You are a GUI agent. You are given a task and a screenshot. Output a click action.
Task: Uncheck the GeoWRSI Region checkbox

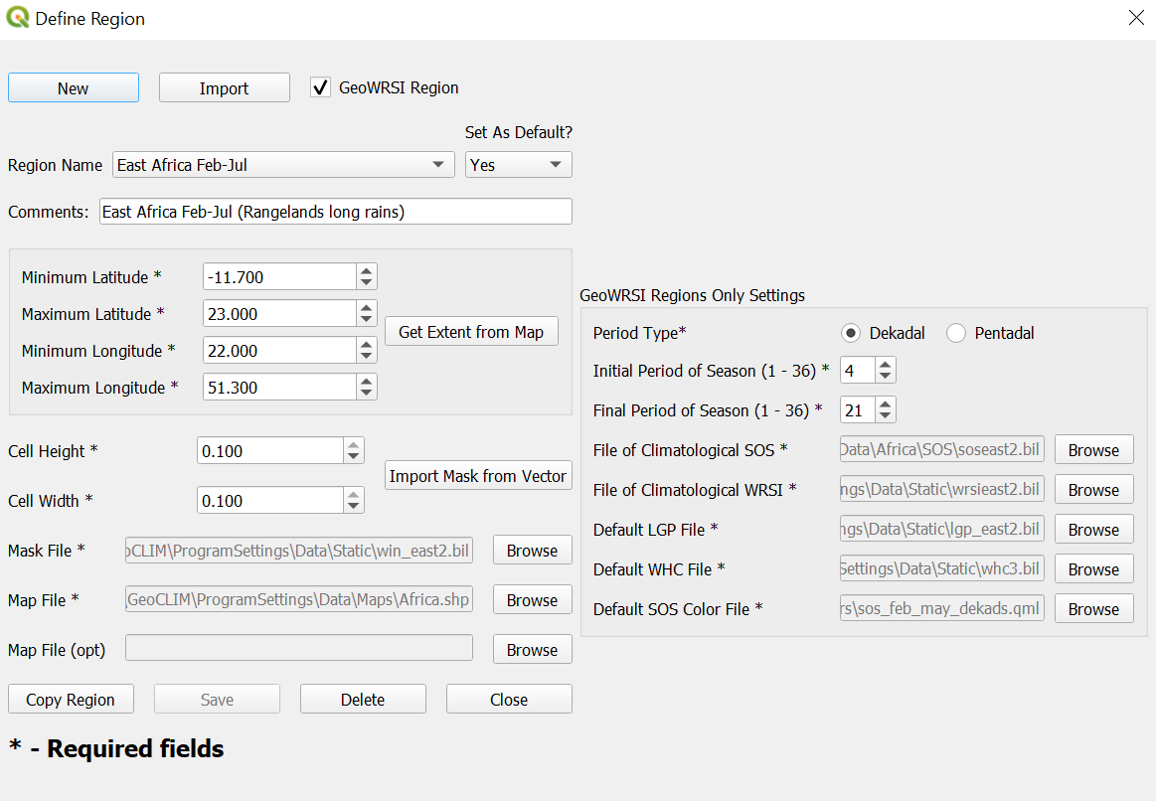(321, 87)
